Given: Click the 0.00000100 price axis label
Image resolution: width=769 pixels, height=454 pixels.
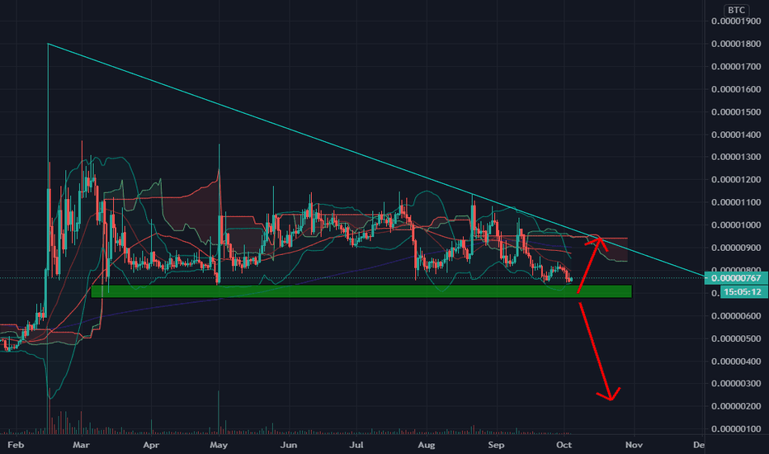Looking at the screenshot, I should tap(736, 429).
